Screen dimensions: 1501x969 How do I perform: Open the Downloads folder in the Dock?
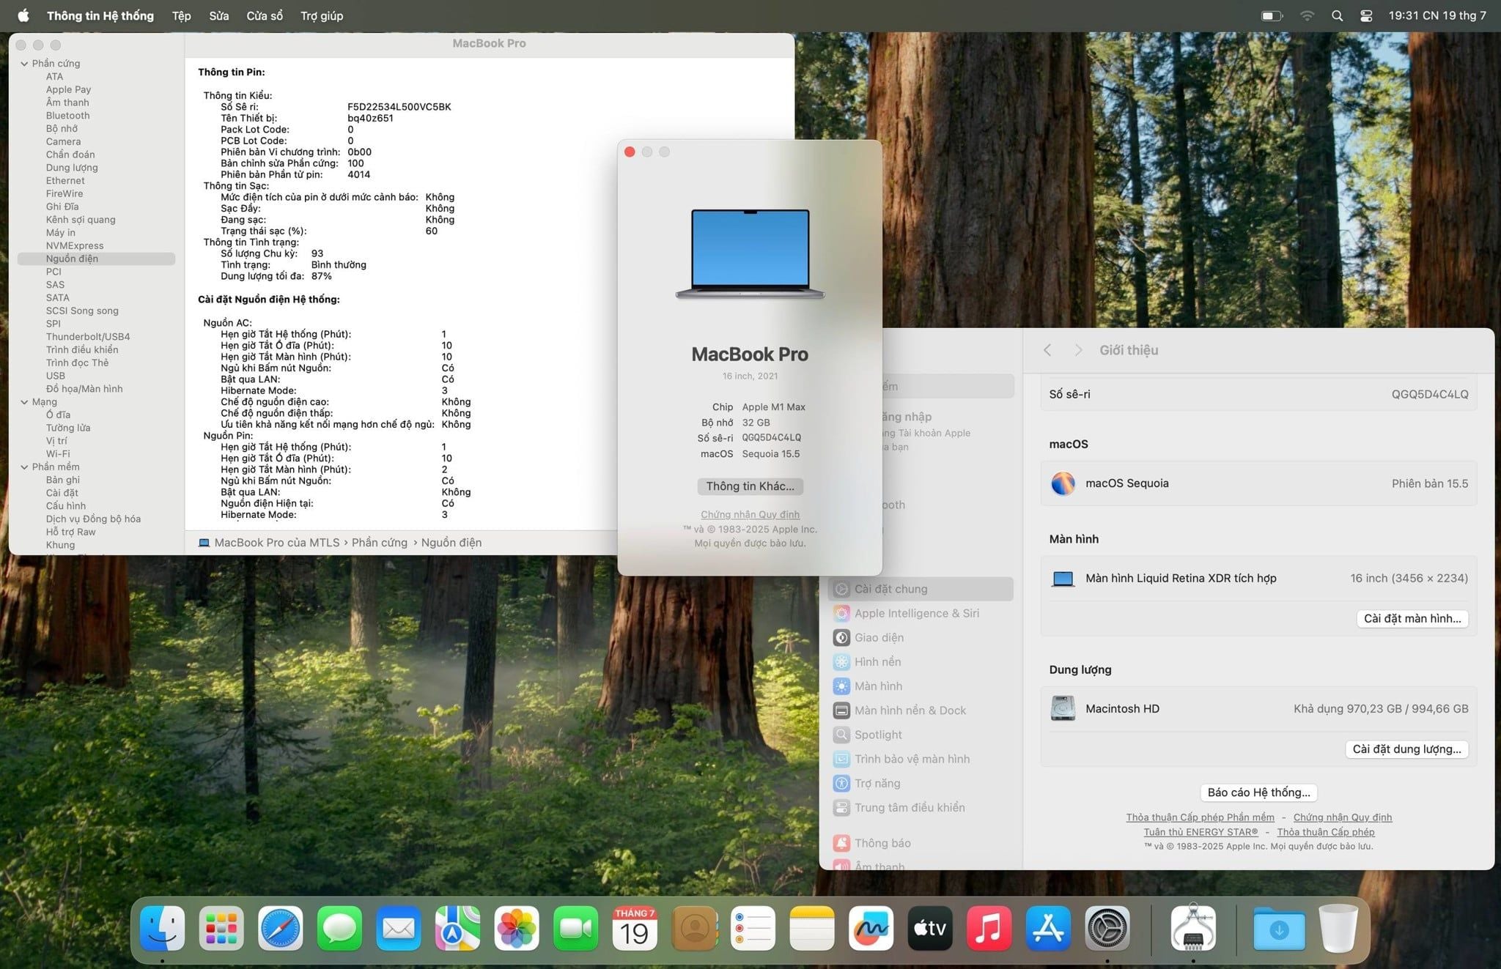1279,928
